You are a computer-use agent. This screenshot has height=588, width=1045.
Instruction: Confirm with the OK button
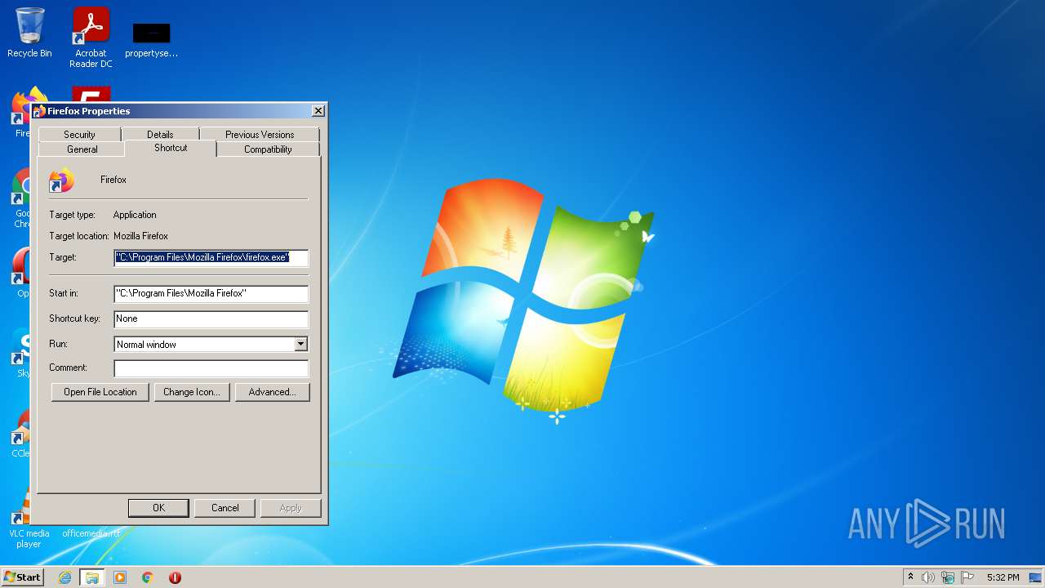coord(158,508)
